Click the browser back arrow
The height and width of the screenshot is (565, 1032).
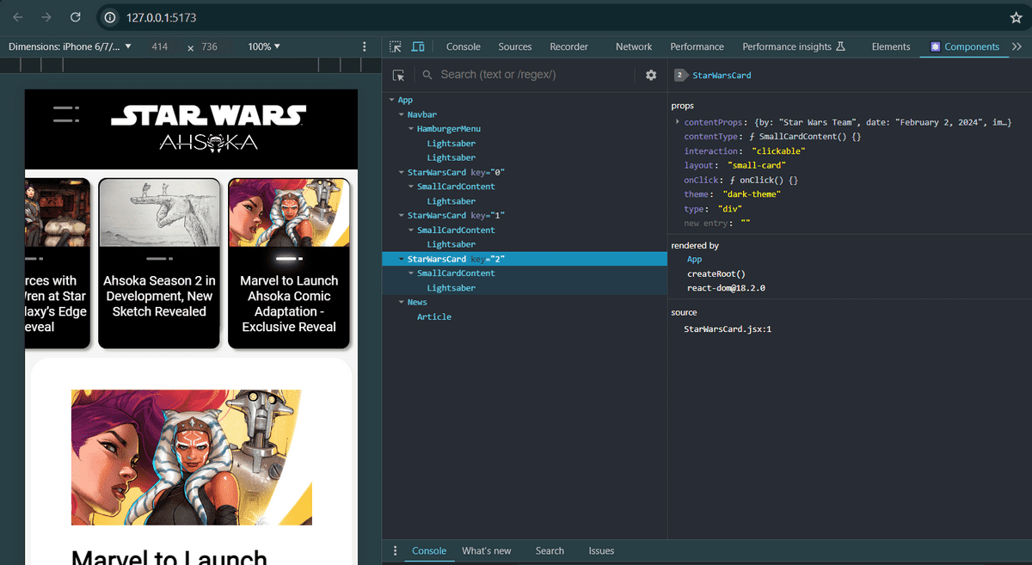[18, 17]
